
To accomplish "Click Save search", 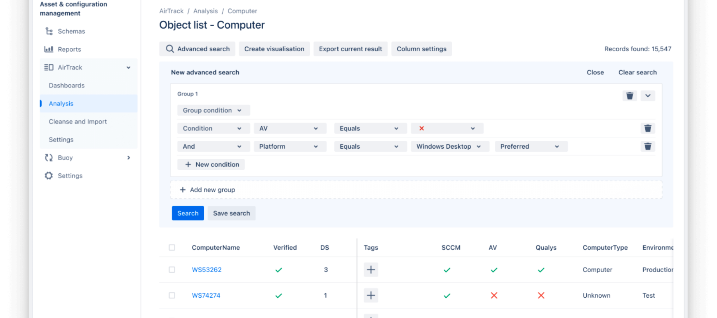I will 231,213.
